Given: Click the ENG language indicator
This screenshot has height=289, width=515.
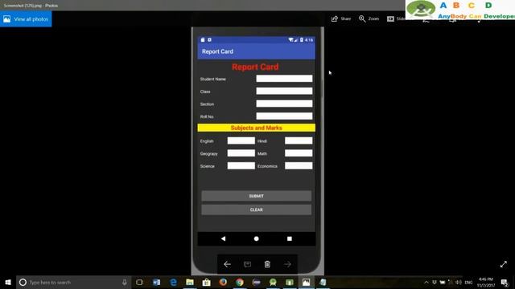Looking at the screenshot, I should point(468,283).
